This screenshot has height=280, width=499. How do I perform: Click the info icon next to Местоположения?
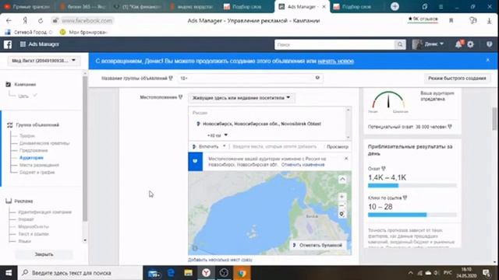tap(180, 97)
